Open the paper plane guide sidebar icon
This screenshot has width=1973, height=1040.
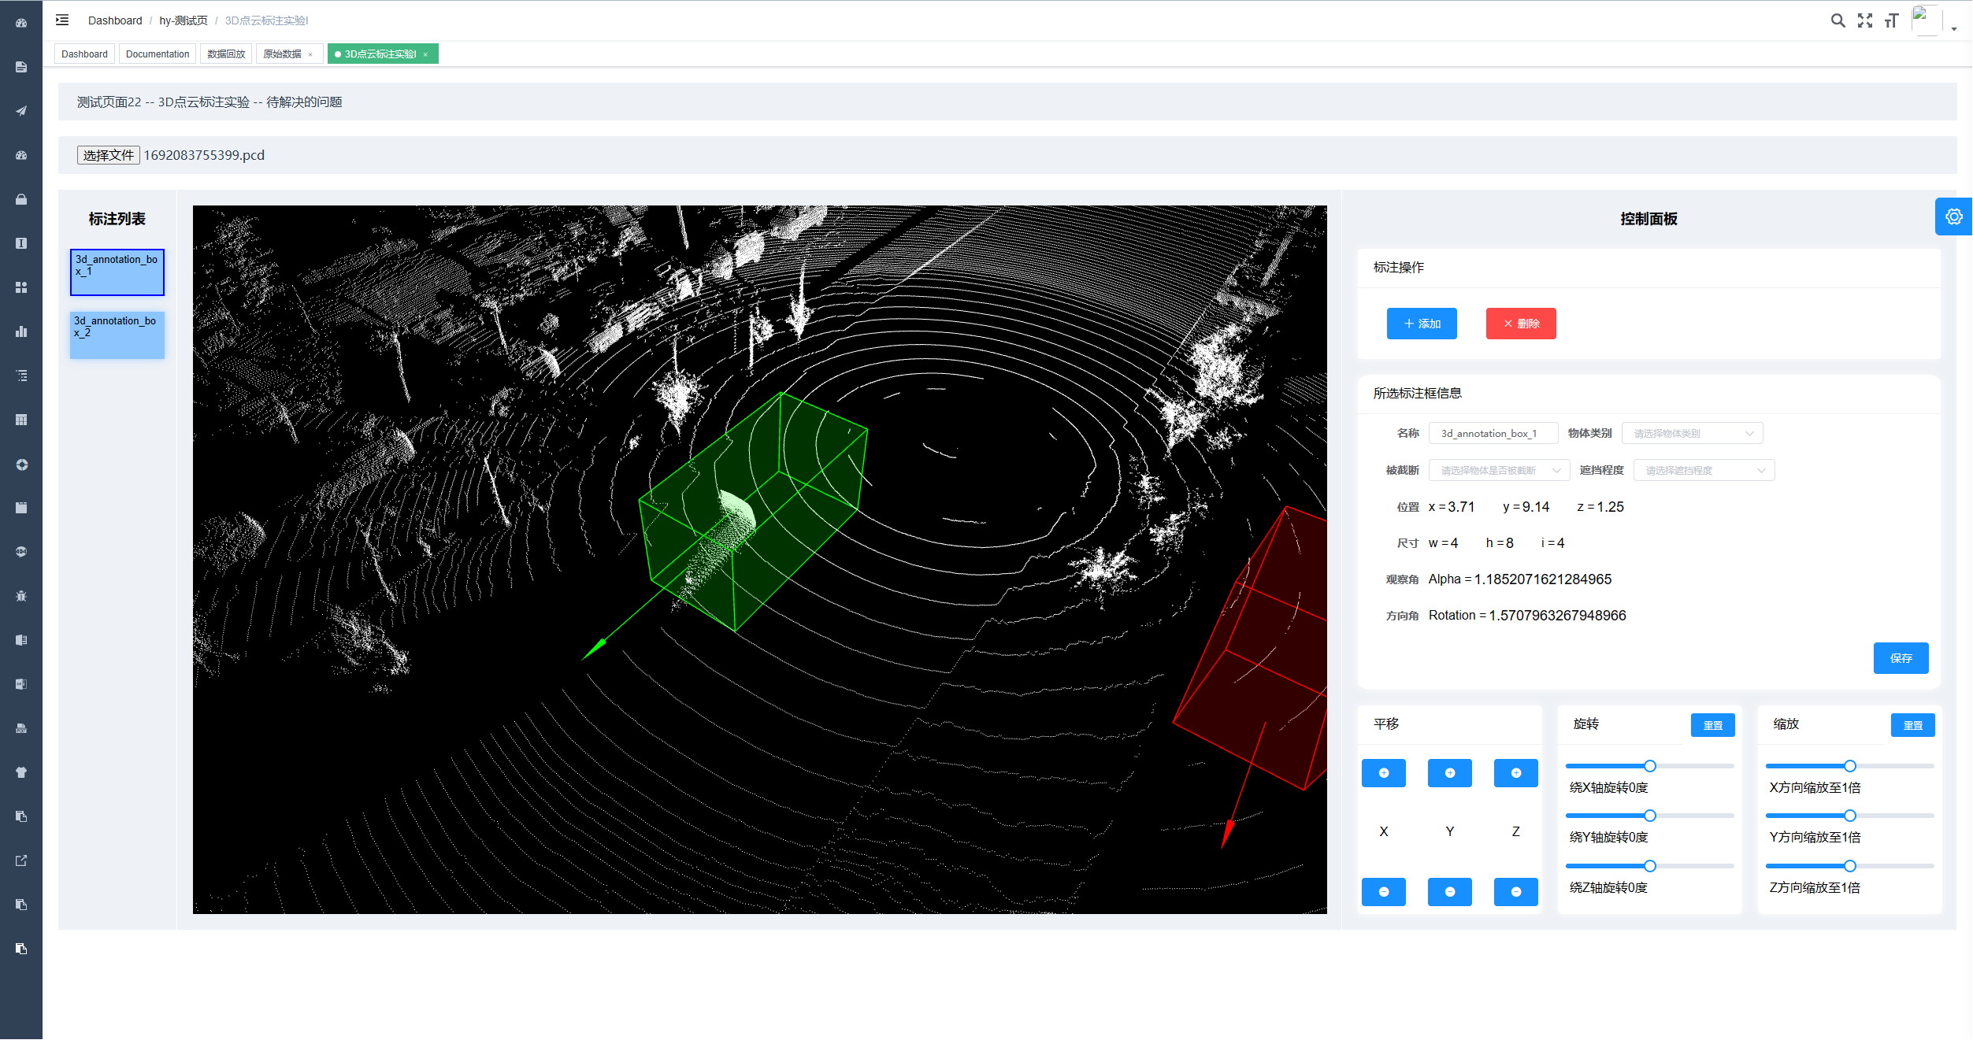(21, 111)
